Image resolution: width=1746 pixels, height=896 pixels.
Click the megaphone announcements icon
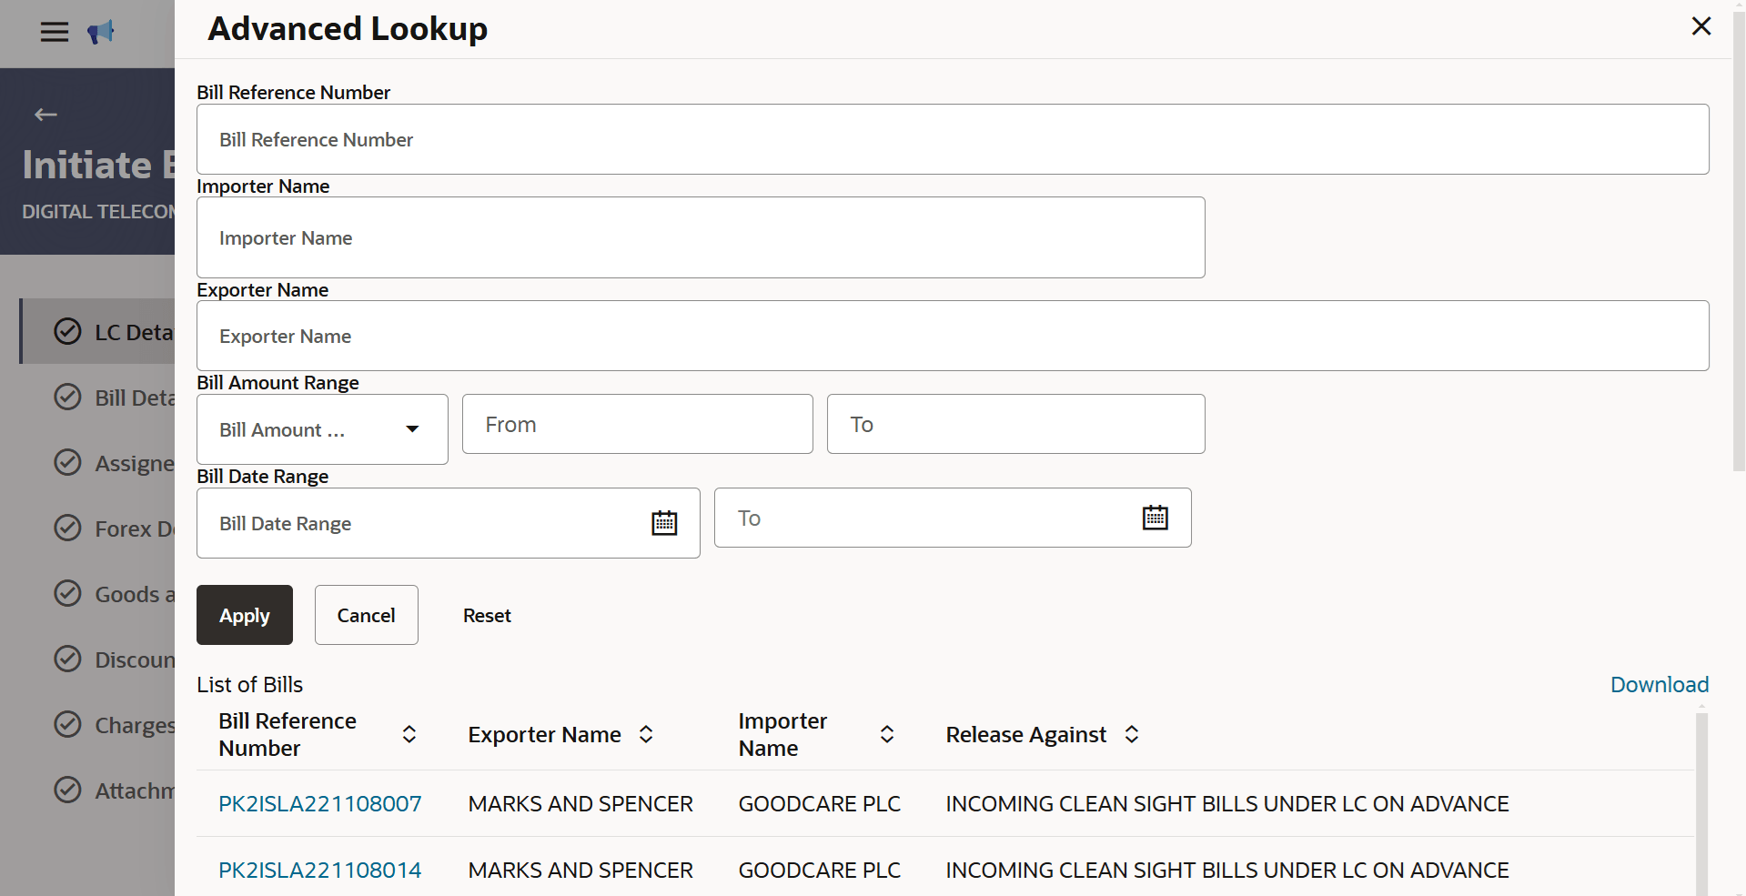(x=101, y=33)
